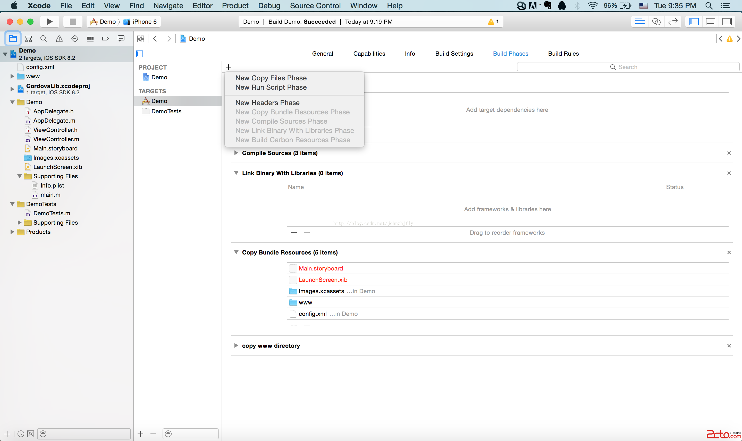Switch to the Build Settings tab
The height and width of the screenshot is (441, 742).
tap(454, 54)
